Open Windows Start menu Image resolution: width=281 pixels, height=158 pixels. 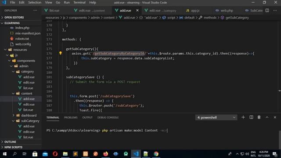point(5,154)
